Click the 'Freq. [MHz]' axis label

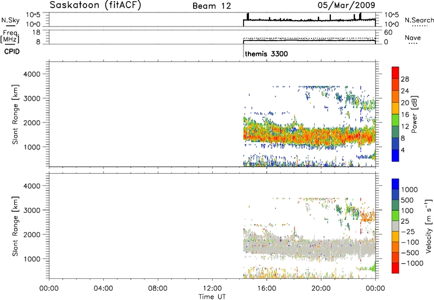[11, 37]
